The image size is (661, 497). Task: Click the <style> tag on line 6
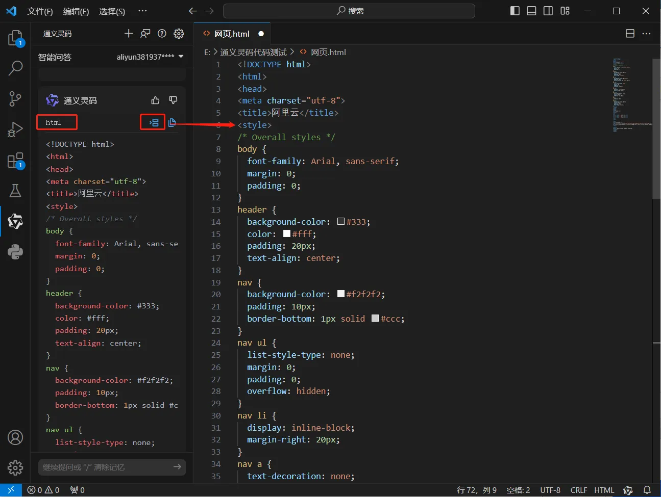[255, 125]
